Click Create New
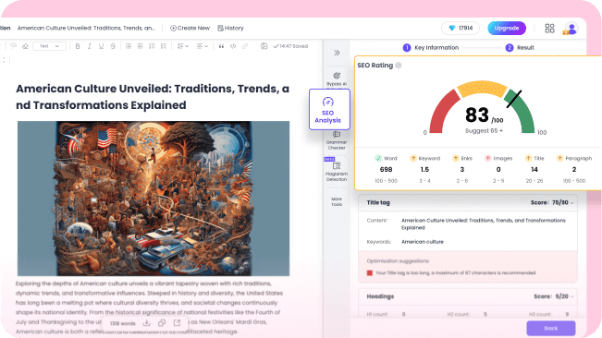Viewport: 602px width, 338px height. coord(190,28)
